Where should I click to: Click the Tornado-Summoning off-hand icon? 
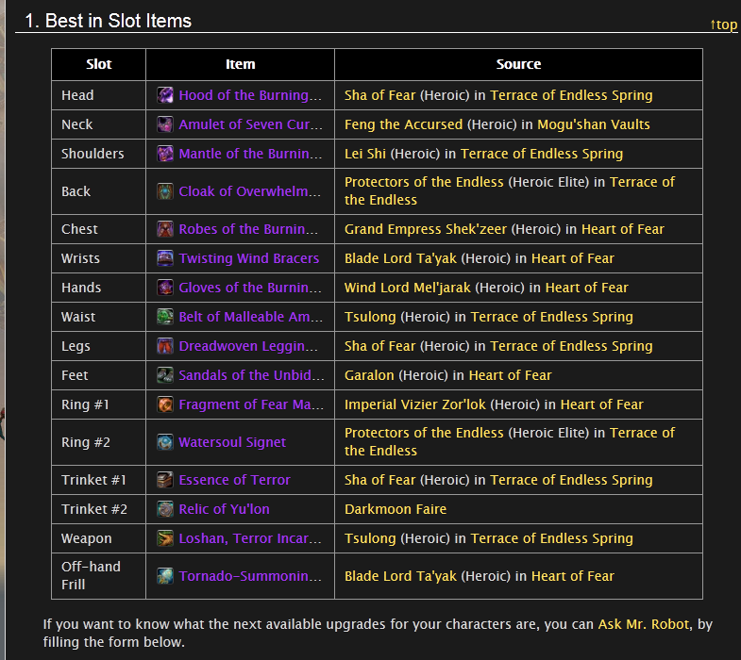(165, 576)
